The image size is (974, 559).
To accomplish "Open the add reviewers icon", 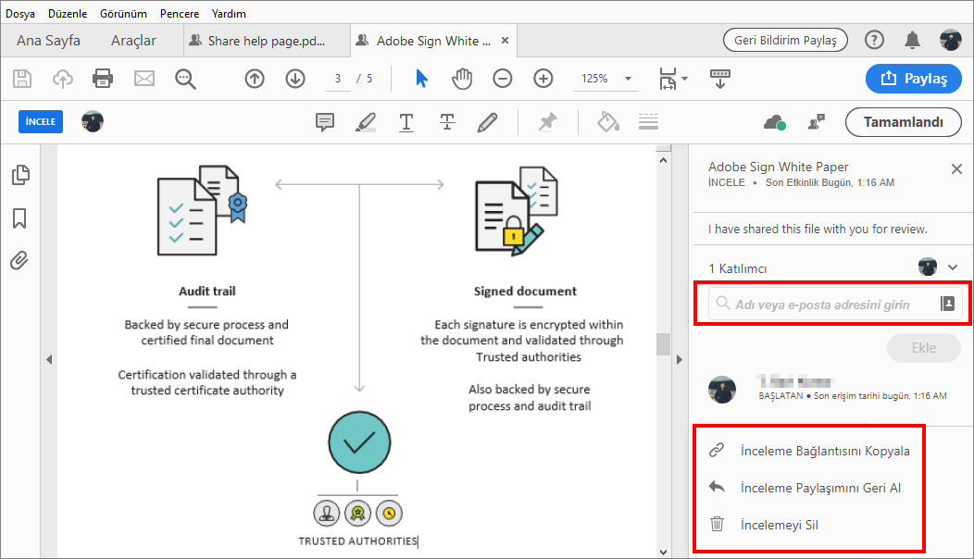I will click(x=817, y=122).
